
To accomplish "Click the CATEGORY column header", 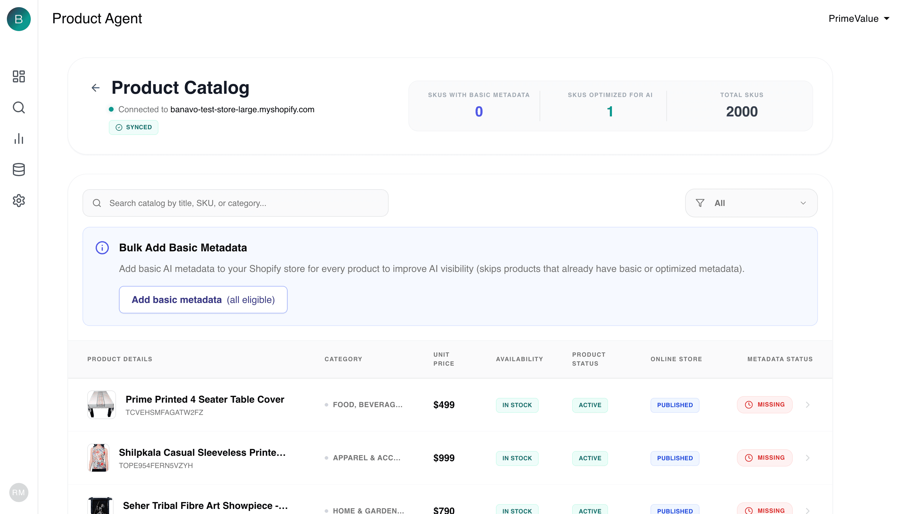I will click(x=343, y=359).
